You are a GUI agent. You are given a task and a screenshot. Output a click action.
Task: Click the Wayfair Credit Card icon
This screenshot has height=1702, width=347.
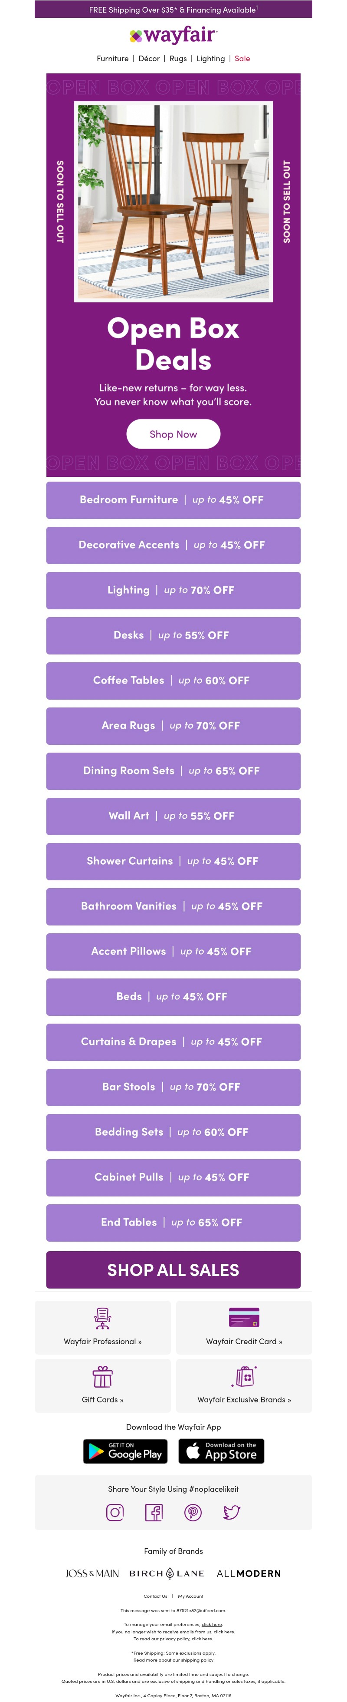[244, 1317]
